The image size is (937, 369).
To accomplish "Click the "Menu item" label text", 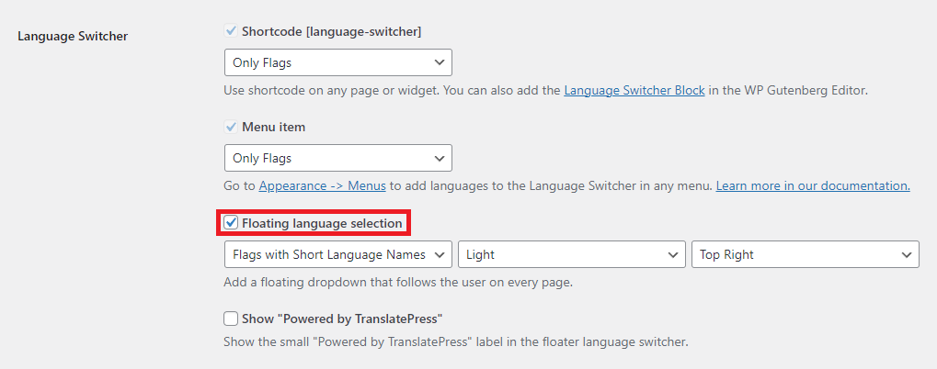I will click(x=273, y=127).
